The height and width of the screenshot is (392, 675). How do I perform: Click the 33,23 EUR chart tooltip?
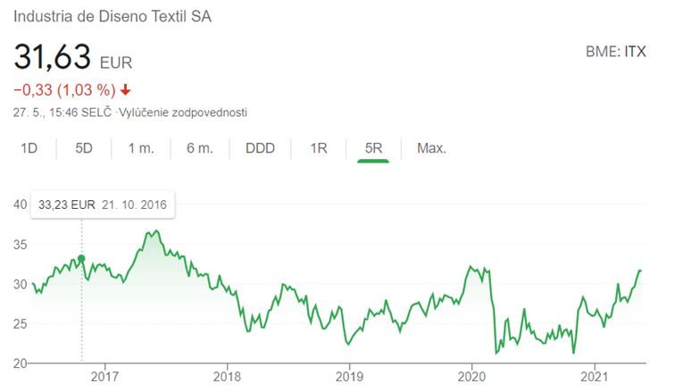102,204
